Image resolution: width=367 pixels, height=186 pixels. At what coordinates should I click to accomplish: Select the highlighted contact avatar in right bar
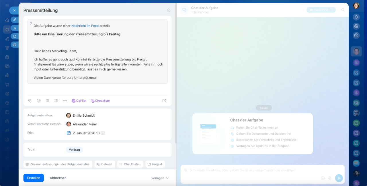pyautogui.click(x=356, y=52)
